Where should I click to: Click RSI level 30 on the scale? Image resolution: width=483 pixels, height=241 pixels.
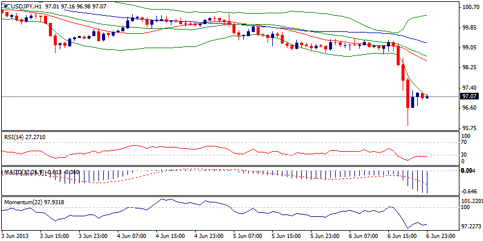pos(464,155)
